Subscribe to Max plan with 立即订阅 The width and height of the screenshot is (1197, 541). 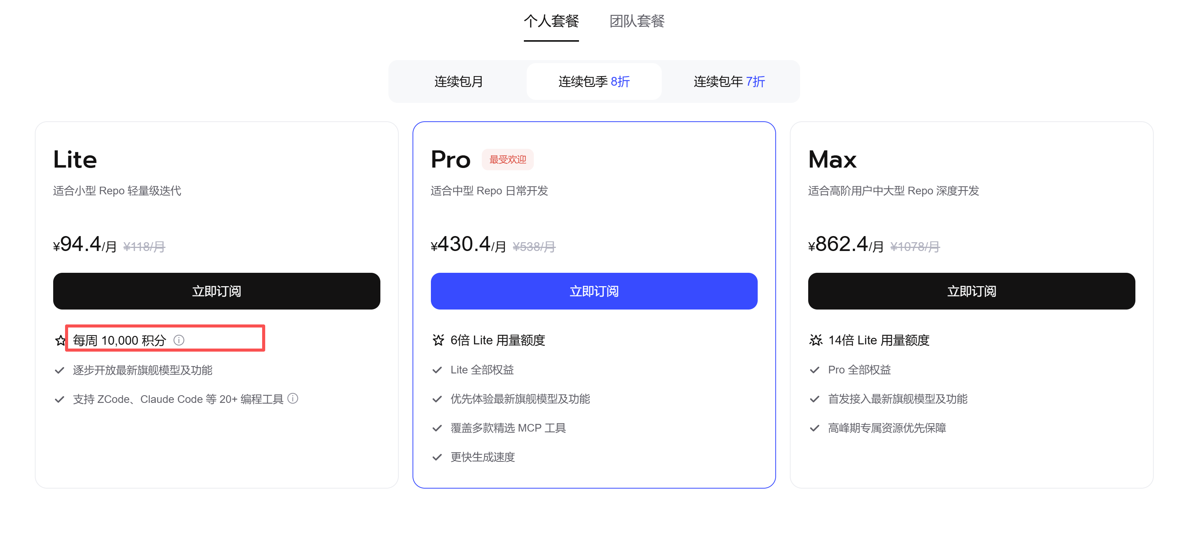click(971, 291)
